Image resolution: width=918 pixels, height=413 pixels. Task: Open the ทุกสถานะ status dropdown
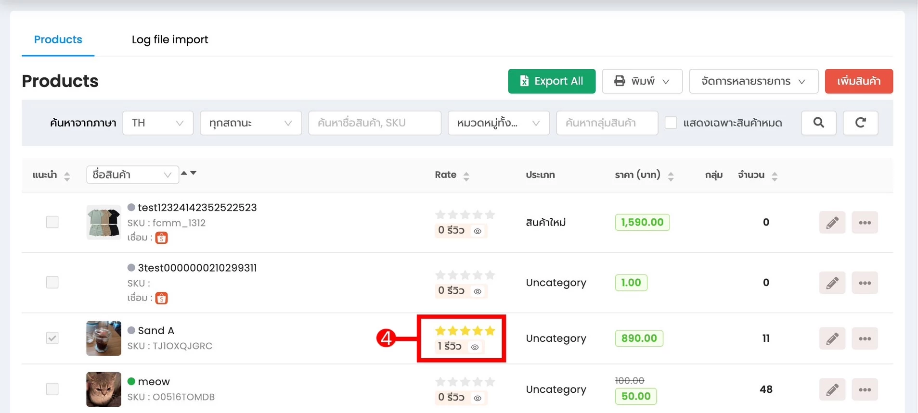(x=251, y=123)
